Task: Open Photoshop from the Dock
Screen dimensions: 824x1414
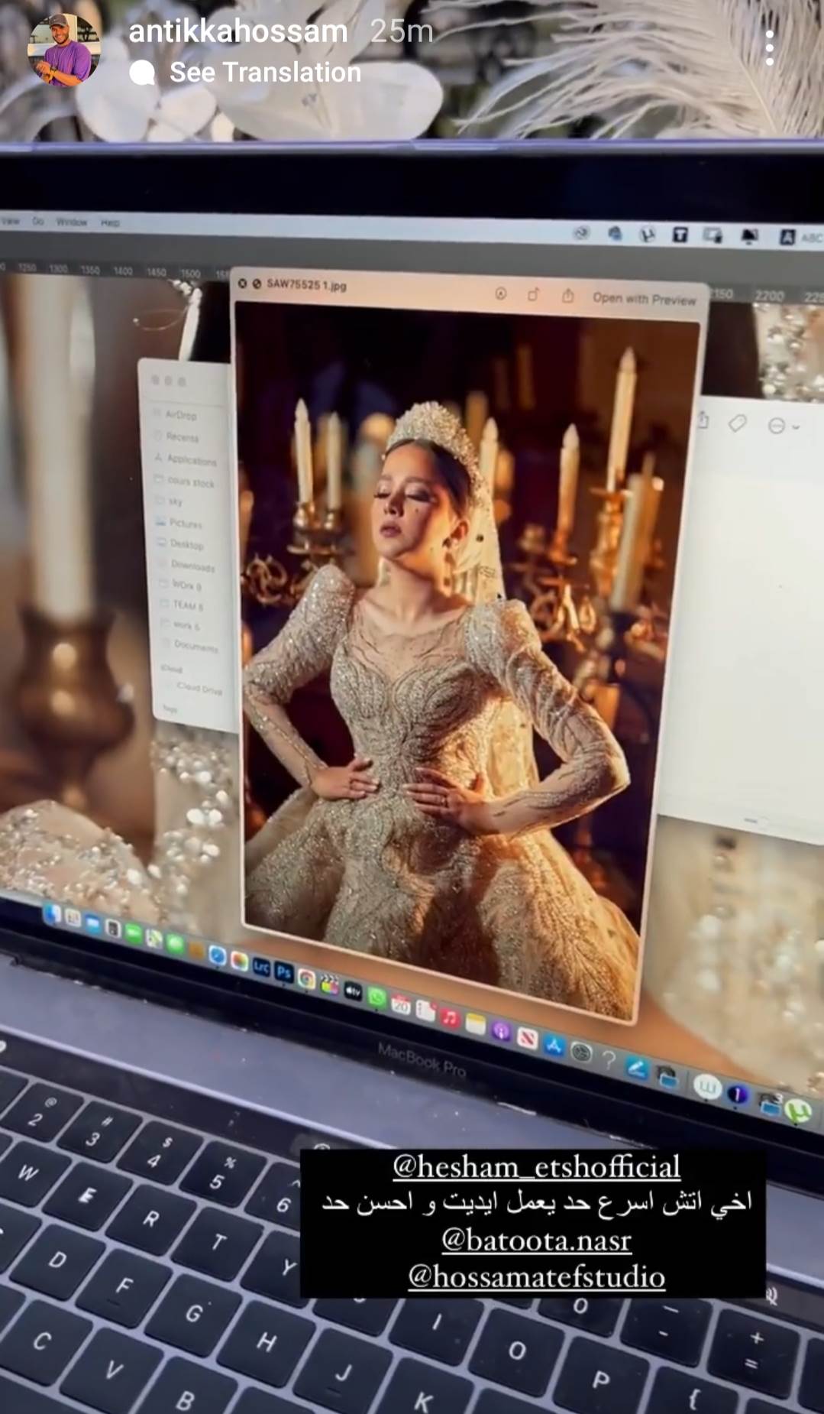Action: click(x=284, y=971)
